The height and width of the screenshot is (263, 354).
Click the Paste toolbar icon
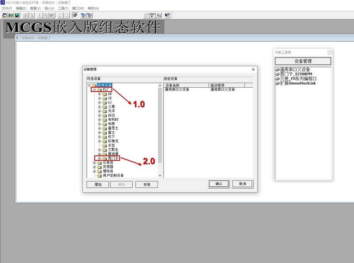click(x=52, y=15)
